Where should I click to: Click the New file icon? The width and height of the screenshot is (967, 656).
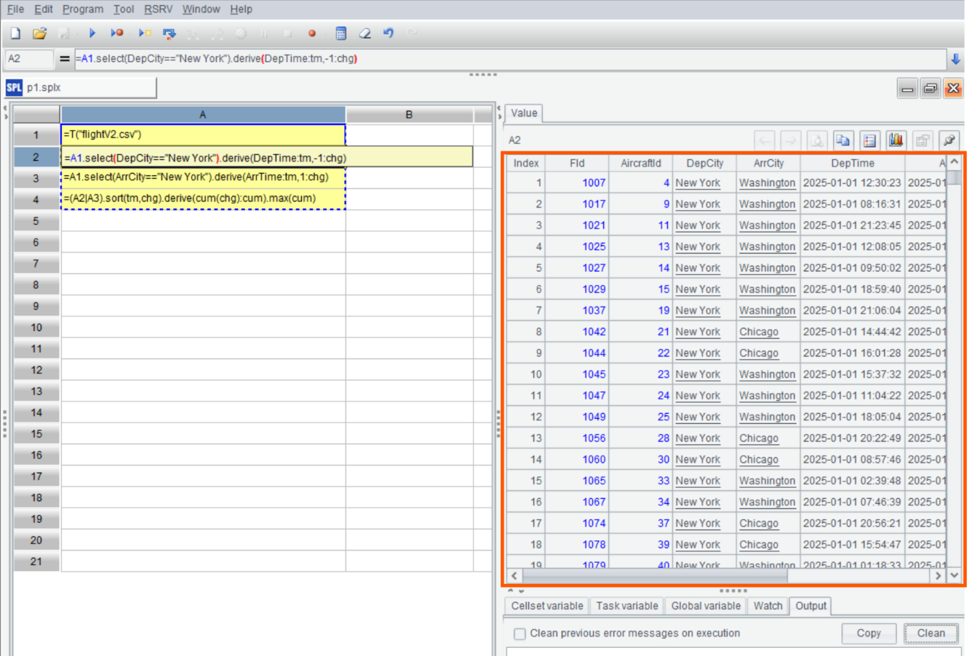coord(15,33)
